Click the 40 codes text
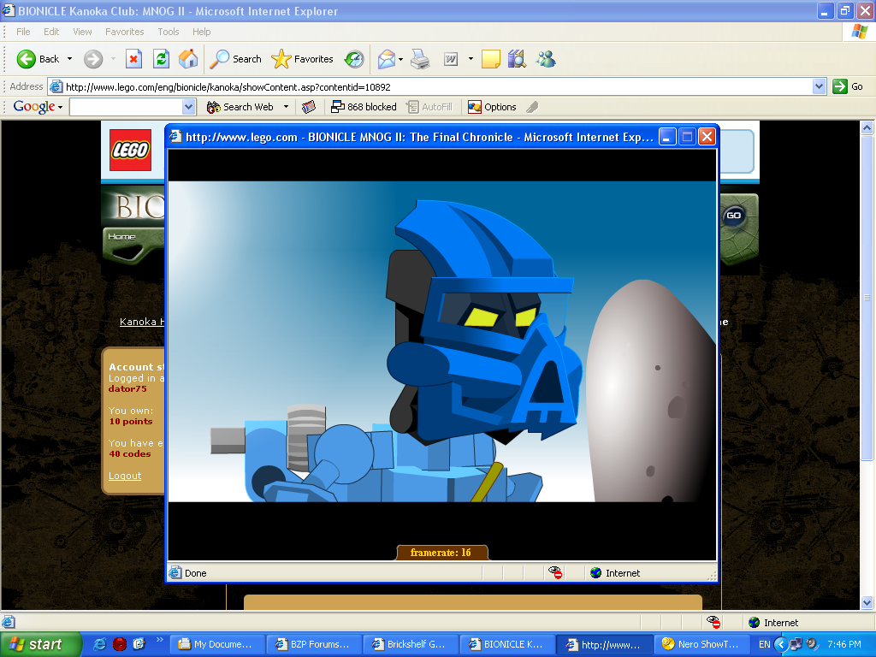Screen dimensions: 876x657 pyautogui.click(x=130, y=453)
